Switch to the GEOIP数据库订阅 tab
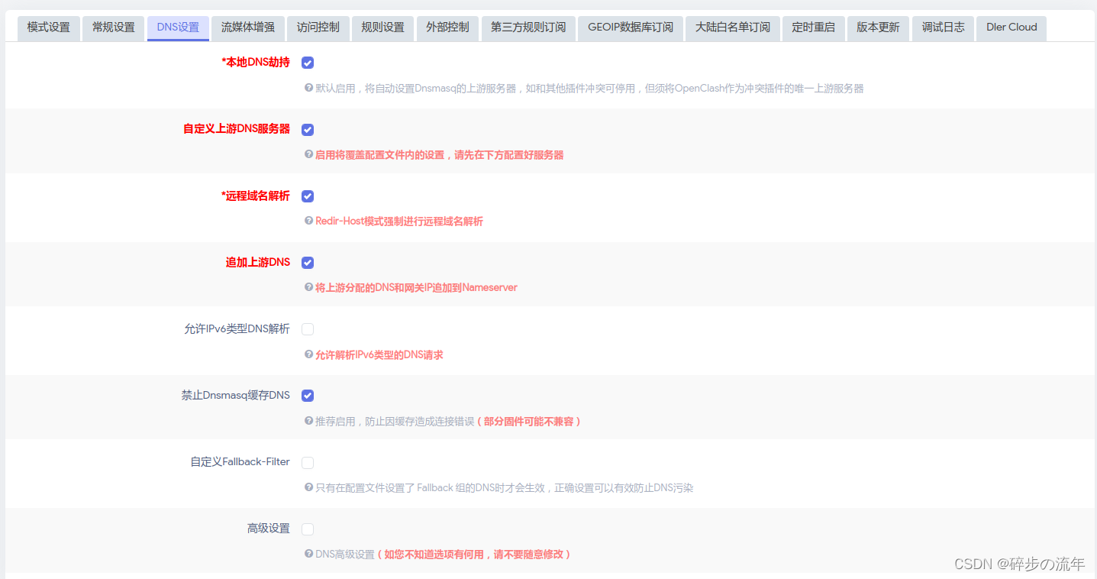The width and height of the screenshot is (1097, 579). click(x=631, y=27)
